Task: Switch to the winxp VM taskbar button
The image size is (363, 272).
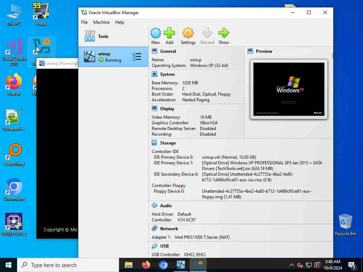Action: click(x=181, y=265)
